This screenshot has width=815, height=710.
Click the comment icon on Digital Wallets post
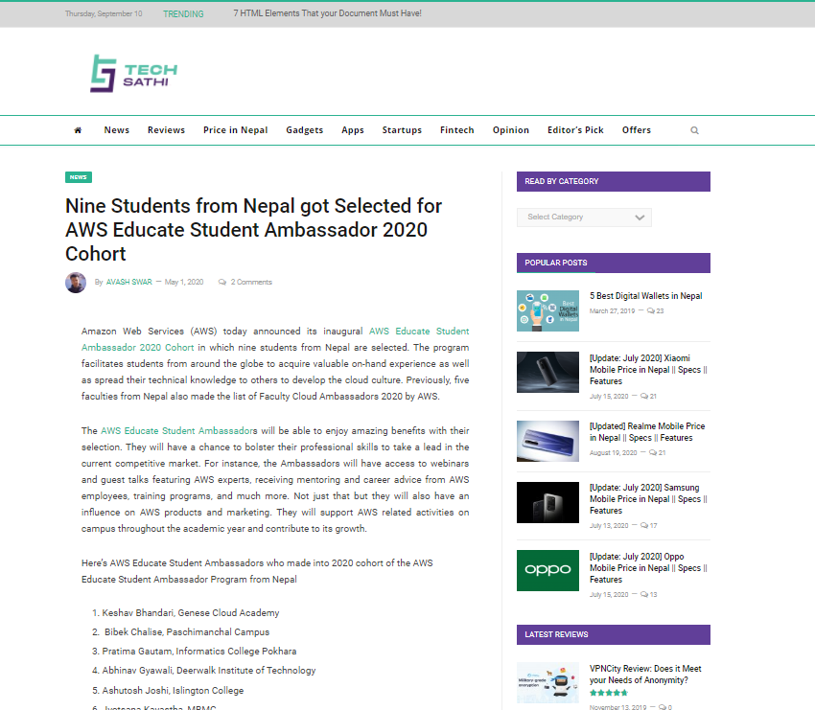pyautogui.click(x=651, y=310)
